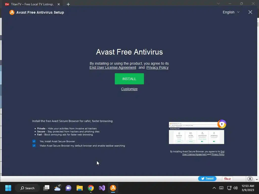Switch to Google Chrome on the taskbar
The height and width of the screenshot is (194, 259).
[x=91, y=188]
